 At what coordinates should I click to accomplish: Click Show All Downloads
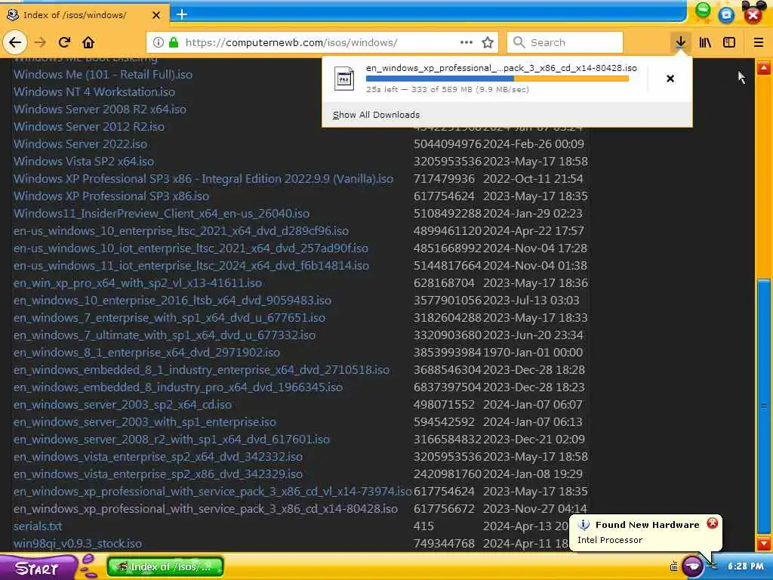click(x=376, y=115)
